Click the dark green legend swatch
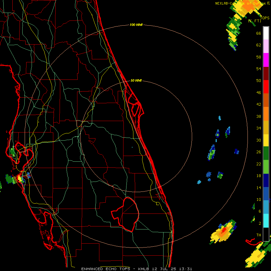Screen dimensions: 271x271 [266, 153]
